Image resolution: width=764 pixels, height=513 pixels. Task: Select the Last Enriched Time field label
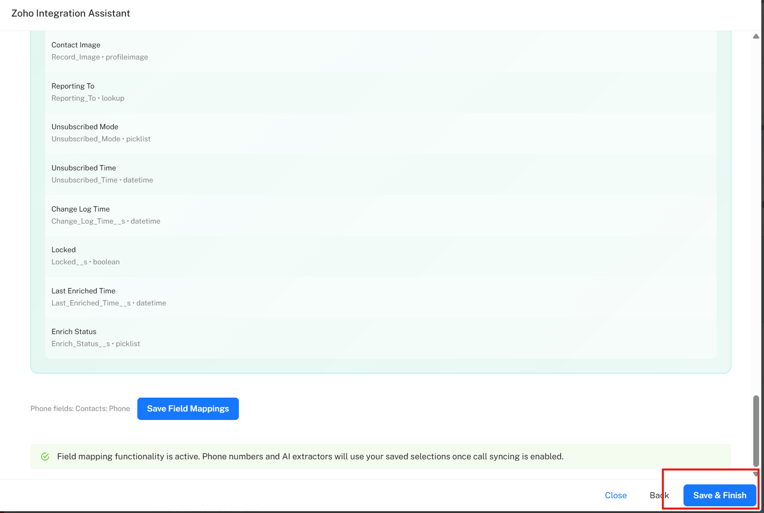click(x=83, y=291)
